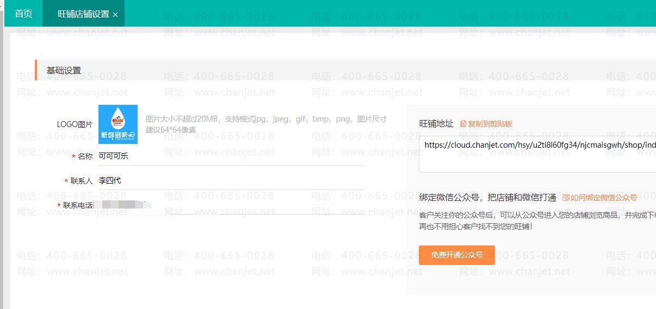Click the help icon before 如何绑定微信公众号
The height and width of the screenshot is (309, 656).
coord(566,198)
